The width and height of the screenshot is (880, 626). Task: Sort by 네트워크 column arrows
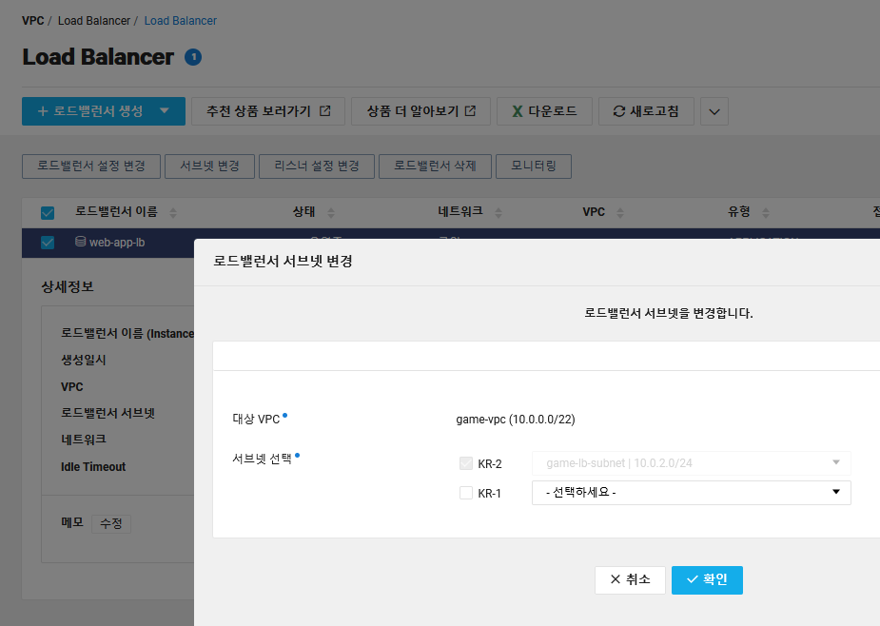(498, 213)
